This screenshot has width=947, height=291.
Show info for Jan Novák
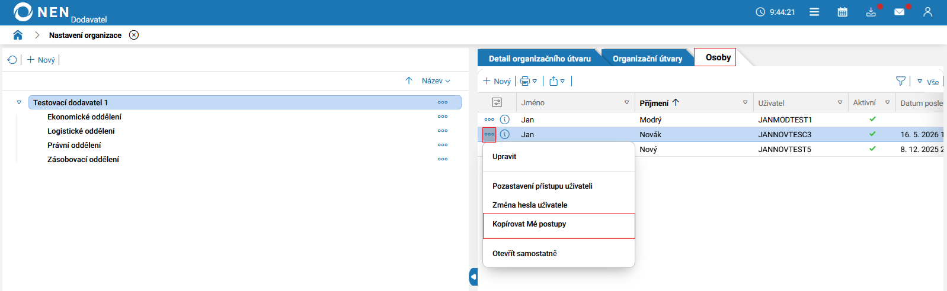[x=505, y=134]
